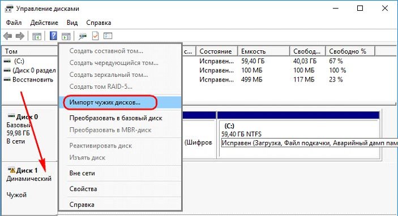The image size is (398, 216).
Task: Select the Диск 1 label
Action: tap(27, 171)
